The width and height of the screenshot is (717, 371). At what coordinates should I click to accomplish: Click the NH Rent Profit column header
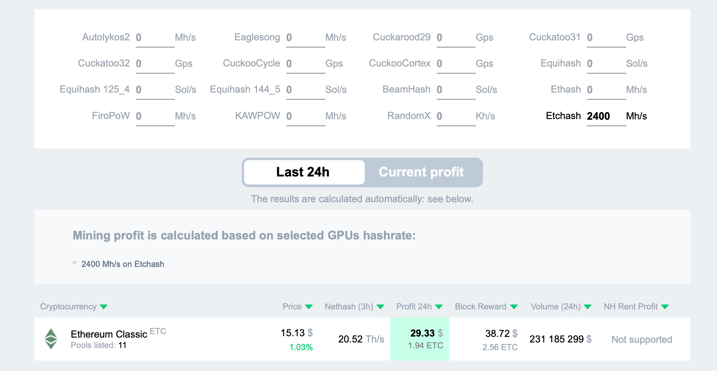coord(630,307)
